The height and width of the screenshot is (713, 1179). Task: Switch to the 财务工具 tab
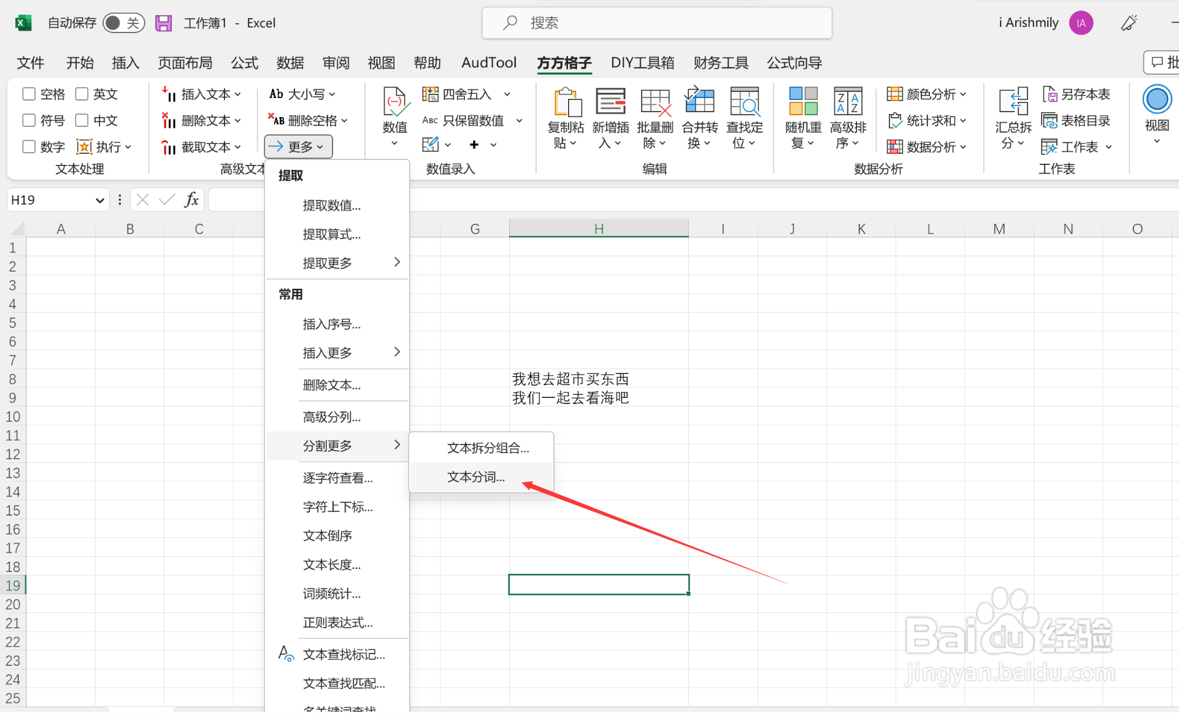click(x=721, y=63)
